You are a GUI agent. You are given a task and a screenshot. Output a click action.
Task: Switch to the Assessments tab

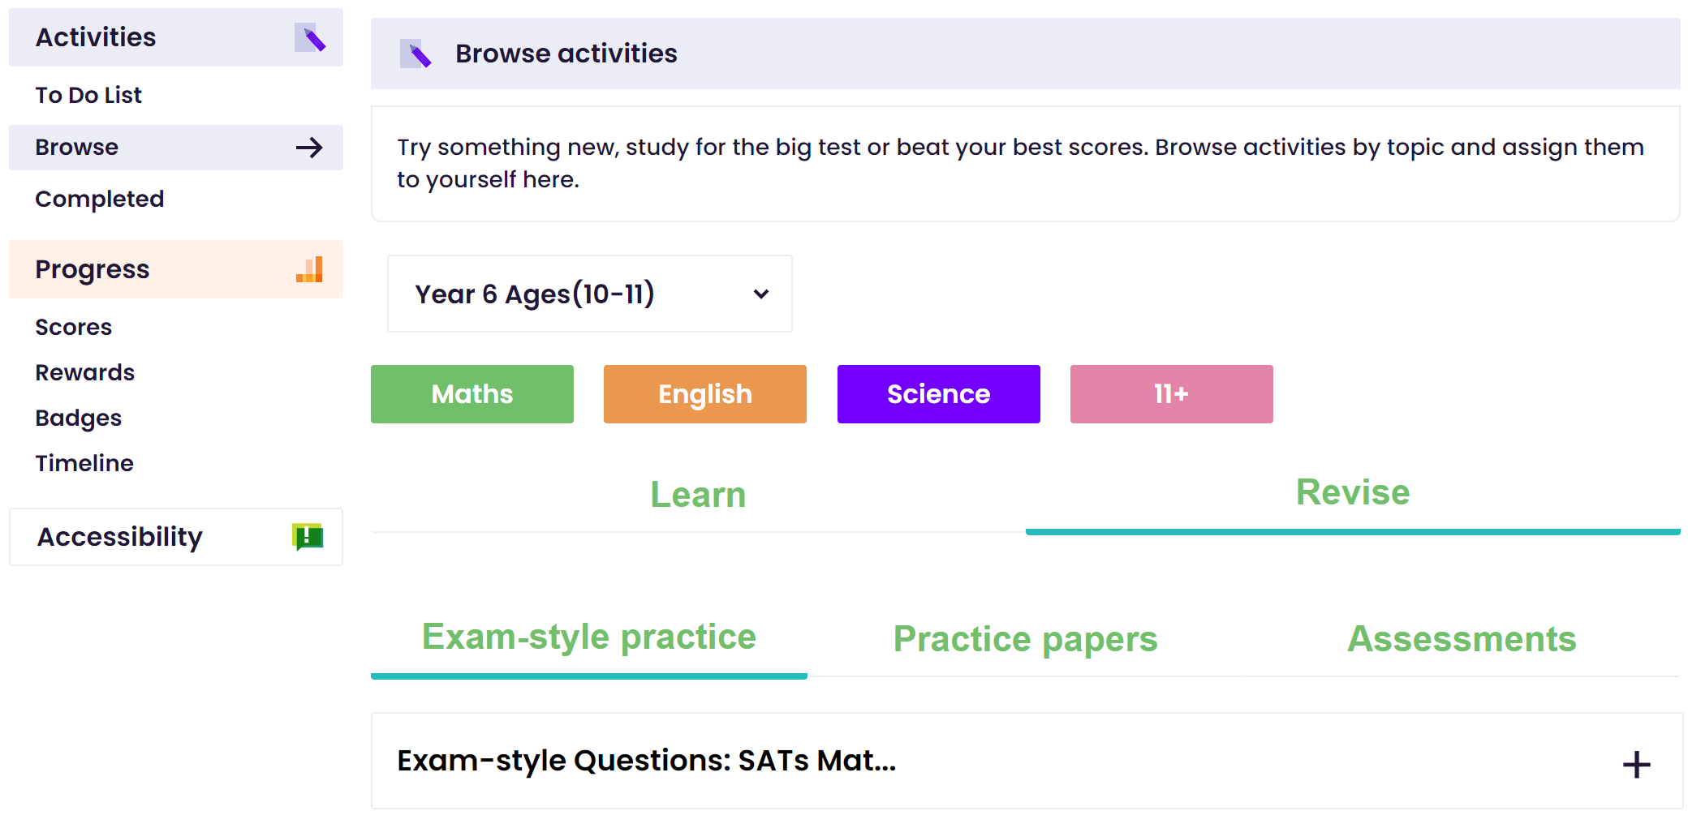1462,639
